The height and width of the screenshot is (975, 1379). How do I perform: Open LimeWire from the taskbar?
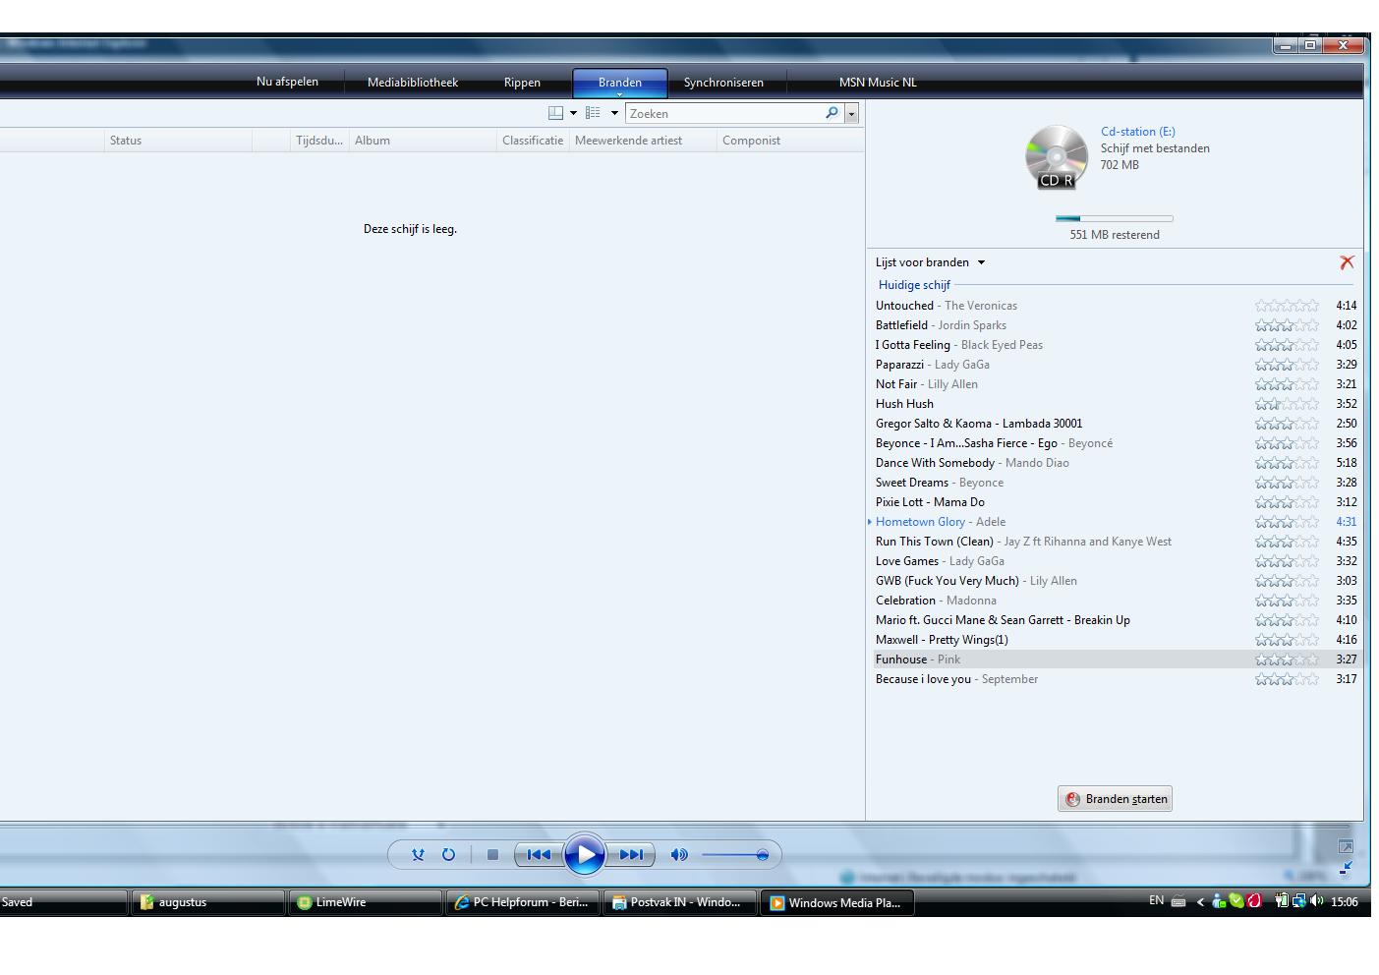(365, 902)
